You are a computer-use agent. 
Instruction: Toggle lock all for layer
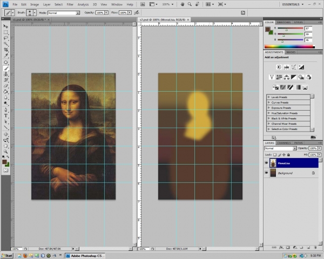coord(288,154)
